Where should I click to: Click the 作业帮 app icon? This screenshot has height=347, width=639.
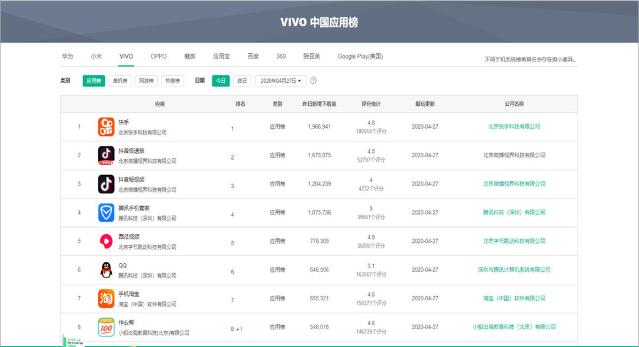(x=106, y=327)
